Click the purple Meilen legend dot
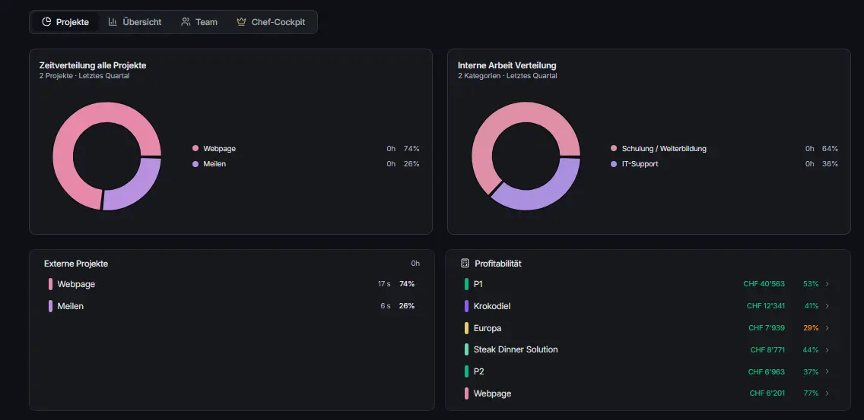Image resolution: width=864 pixels, height=420 pixels. pos(195,164)
